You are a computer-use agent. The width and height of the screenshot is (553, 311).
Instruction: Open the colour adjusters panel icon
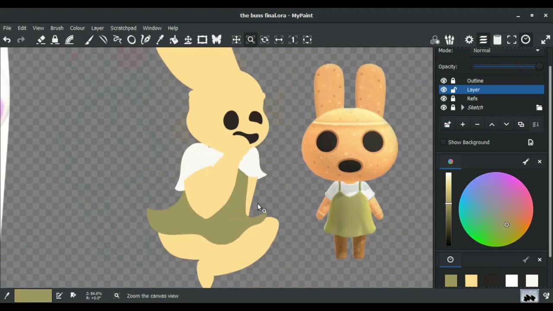435,40
